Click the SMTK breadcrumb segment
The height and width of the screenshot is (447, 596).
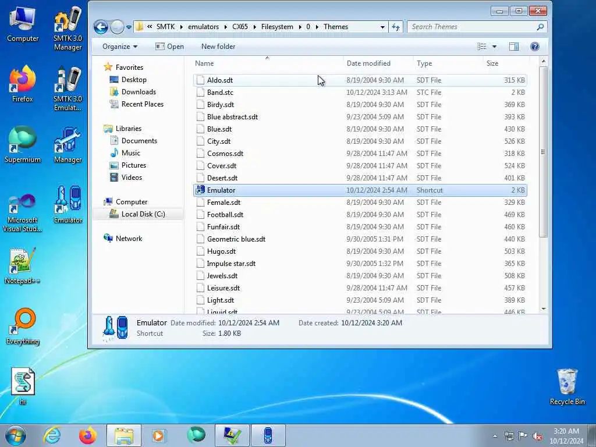tap(166, 27)
